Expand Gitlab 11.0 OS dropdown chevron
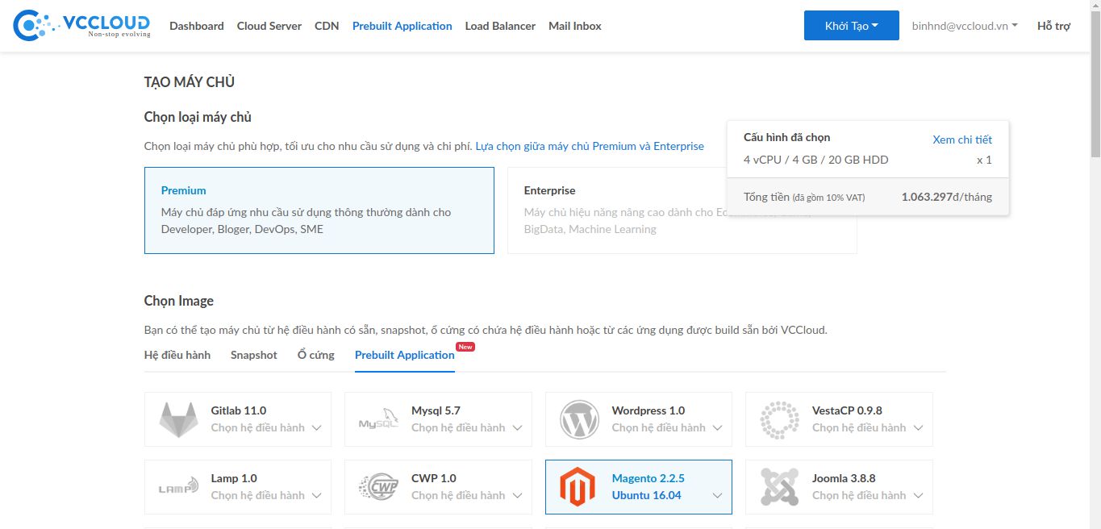1101x529 pixels. pos(316,428)
